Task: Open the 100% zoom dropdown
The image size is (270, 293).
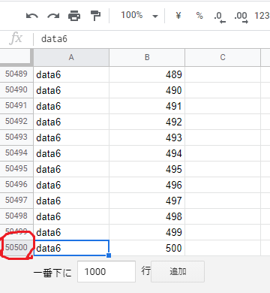Action: pyautogui.click(x=139, y=16)
